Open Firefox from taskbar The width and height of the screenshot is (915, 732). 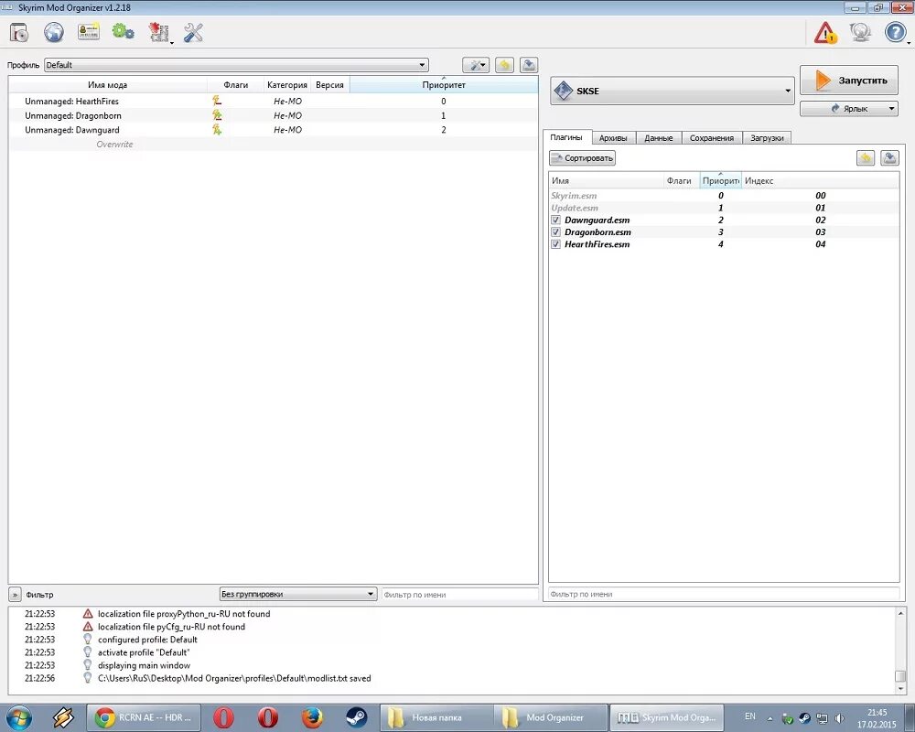pyautogui.click(x=312, y=717)
